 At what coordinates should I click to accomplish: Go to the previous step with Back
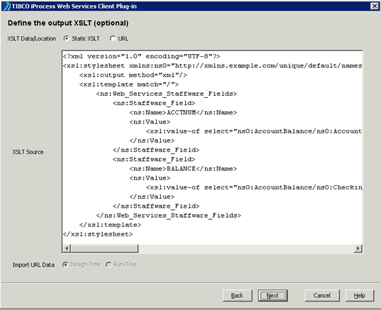click(x=238, y=295)
